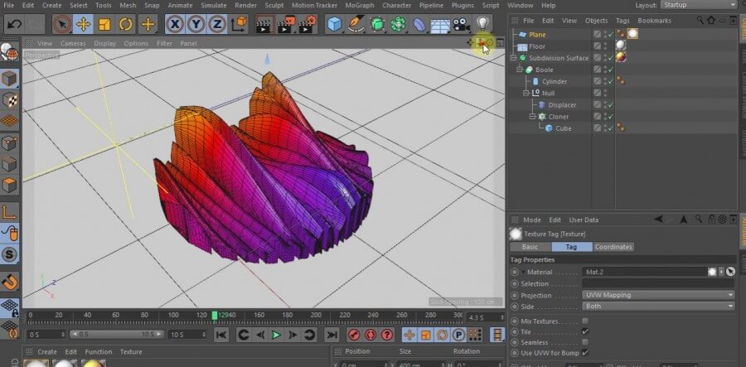The width and height of the screenshot is (746, 367).
Task: Select the Rotate tool
Action: coord(126,24)
